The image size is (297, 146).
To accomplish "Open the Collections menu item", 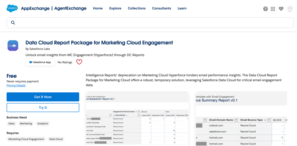I will (x=137, y=8).
